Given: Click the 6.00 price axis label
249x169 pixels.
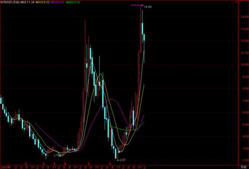Looking at the screenshot, I should (x=245, y=113).
